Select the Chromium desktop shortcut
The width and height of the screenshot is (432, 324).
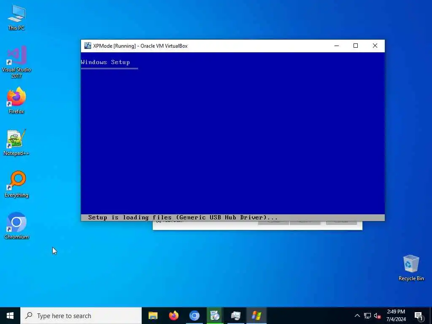16,226
